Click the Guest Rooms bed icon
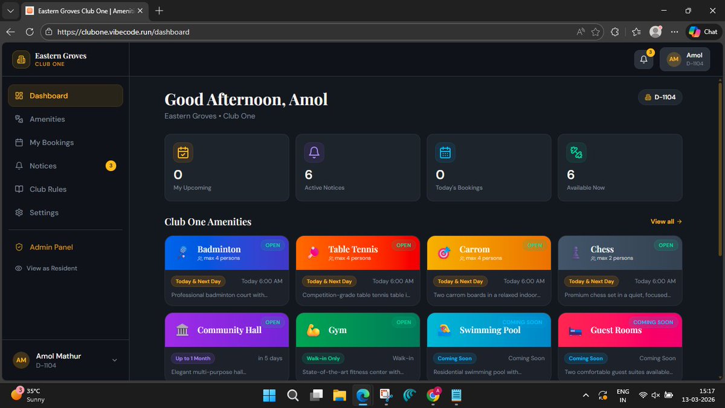Screen dimensions: 725x408 (575, 330)
